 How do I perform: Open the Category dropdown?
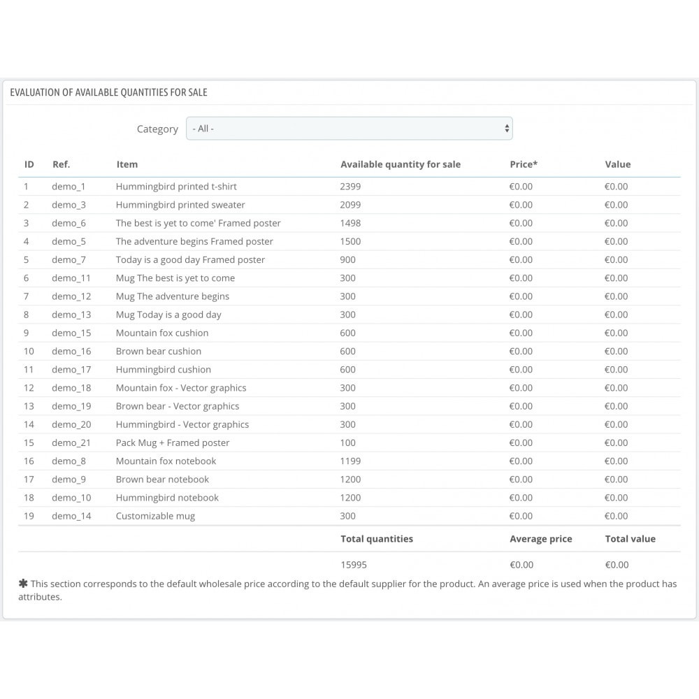pos(348,129)
